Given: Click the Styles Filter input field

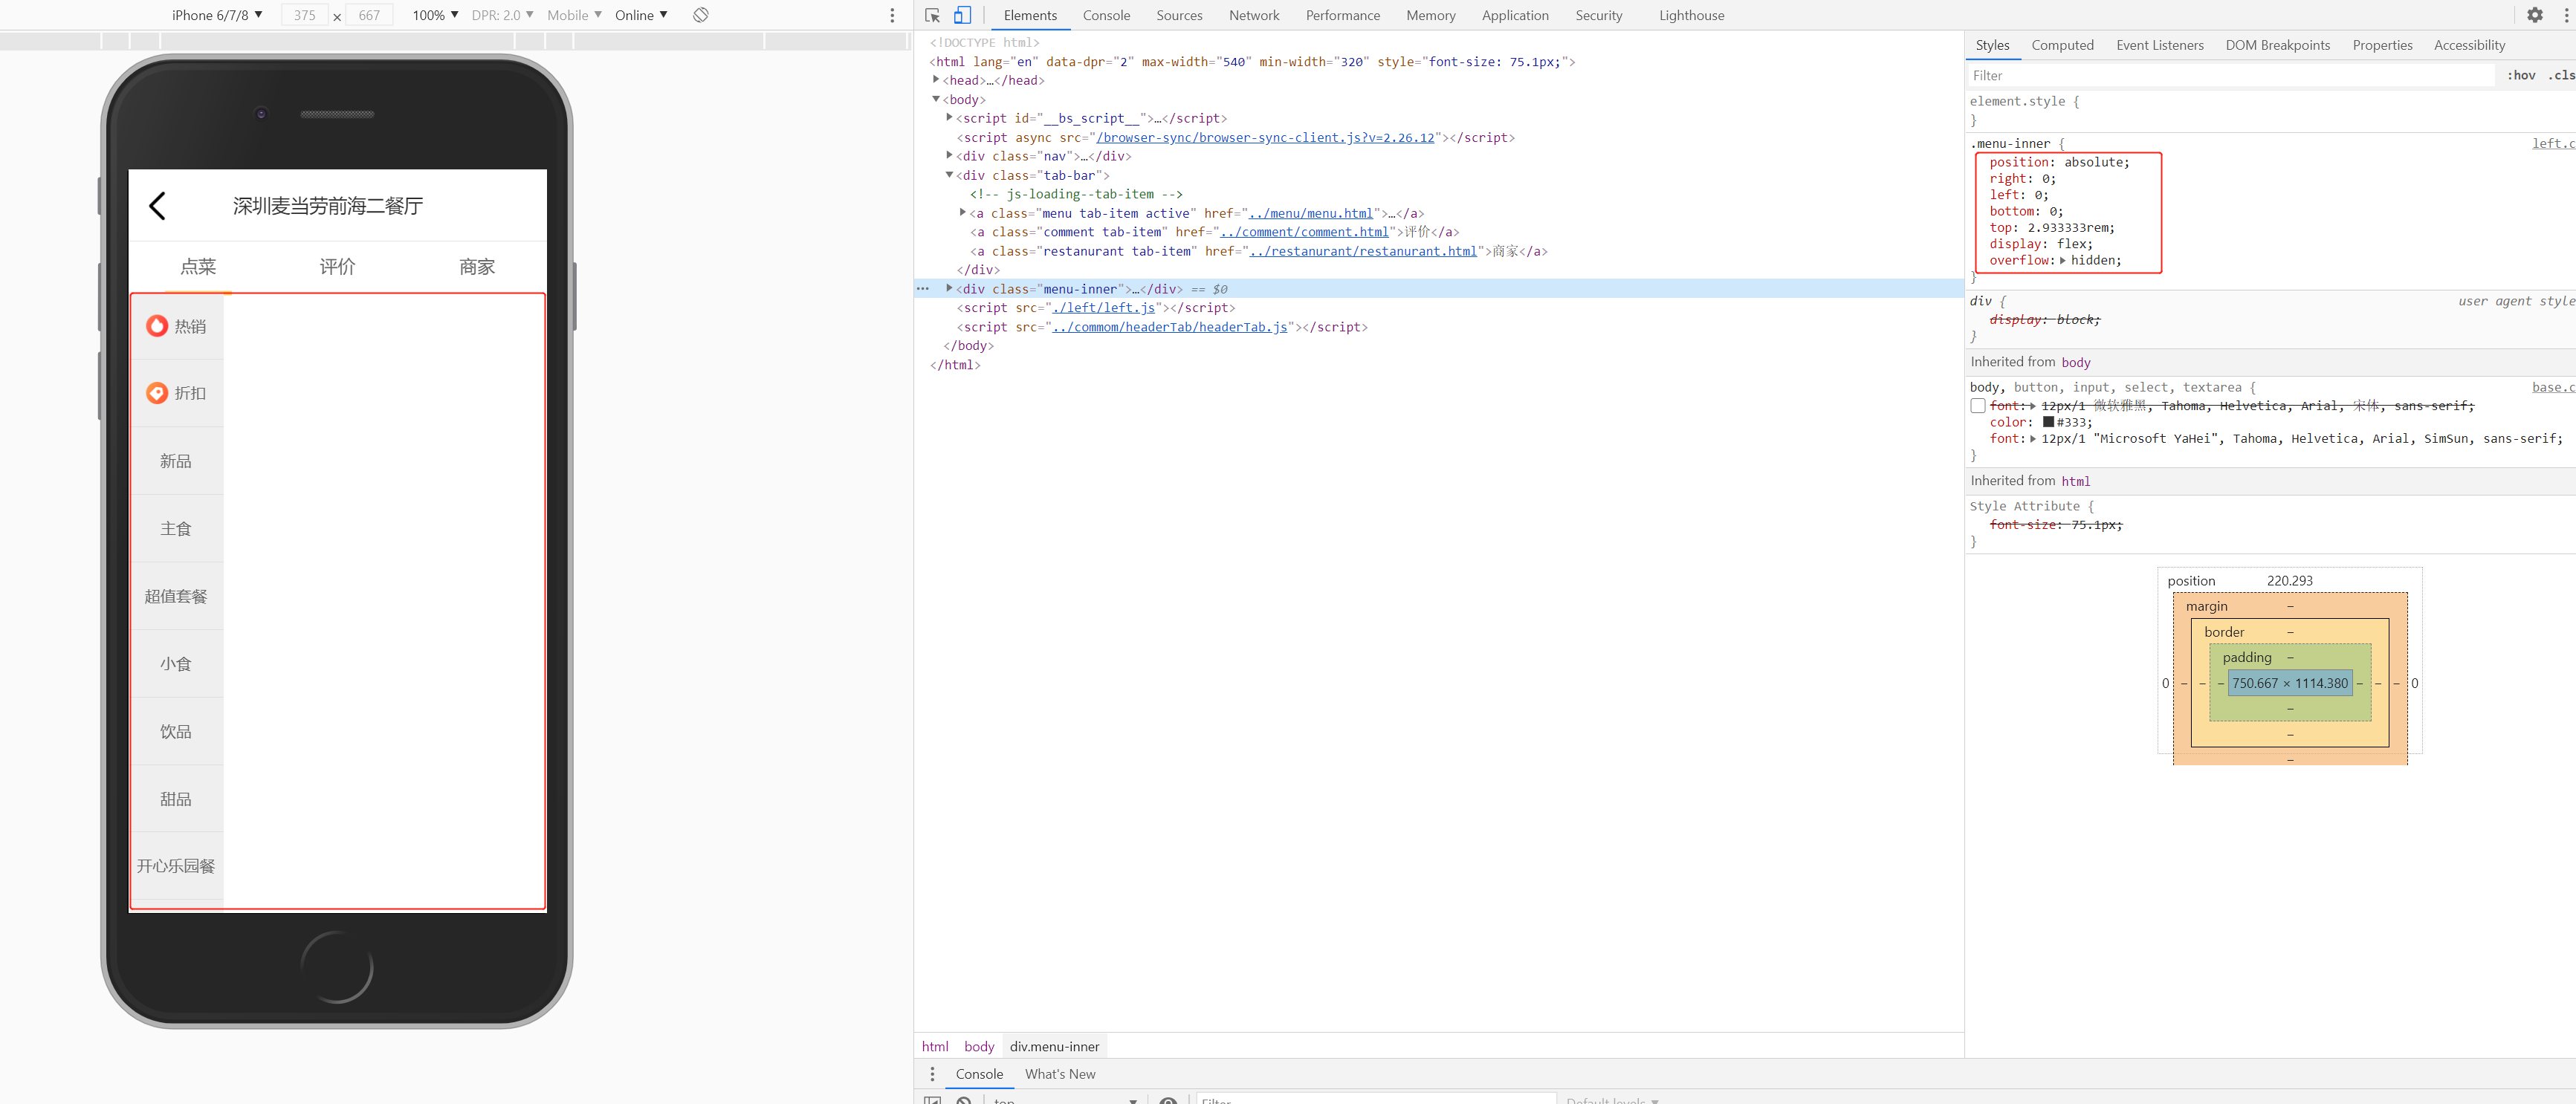Looking at the screenshot, I should click(x=2230, y=75).
